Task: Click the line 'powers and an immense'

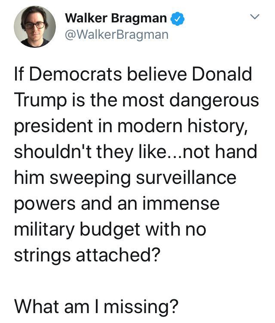Action: 116,203
